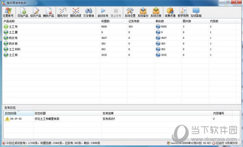243x147 pixels.
Task: Click the title count 3232 for 土工板
Action: pyautogui.click(x=104, y=55)
